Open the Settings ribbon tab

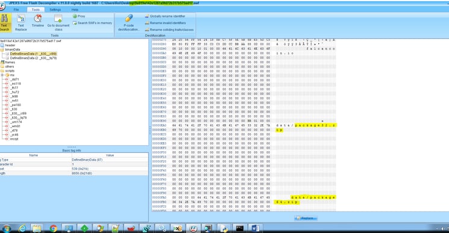pyautogui.click(x=55, y=10)
